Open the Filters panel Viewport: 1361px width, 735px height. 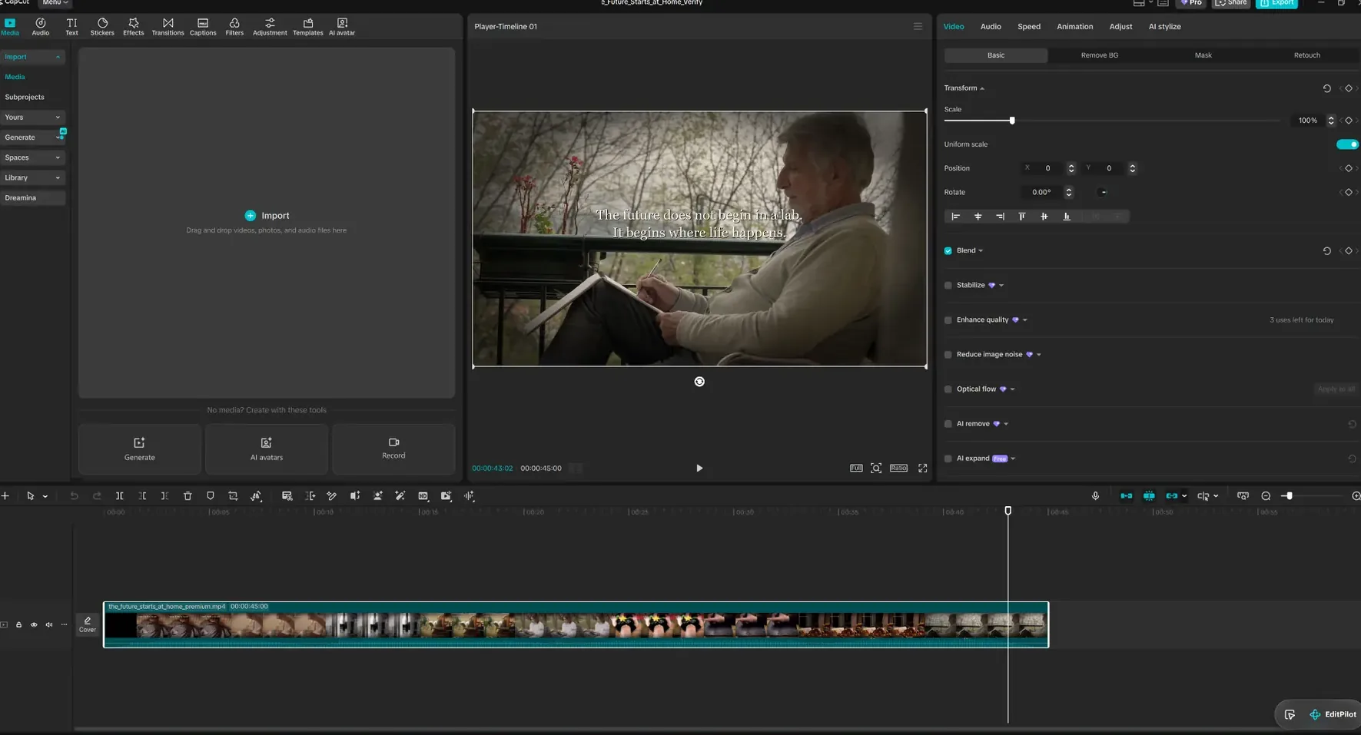click(x=234, y=26)
